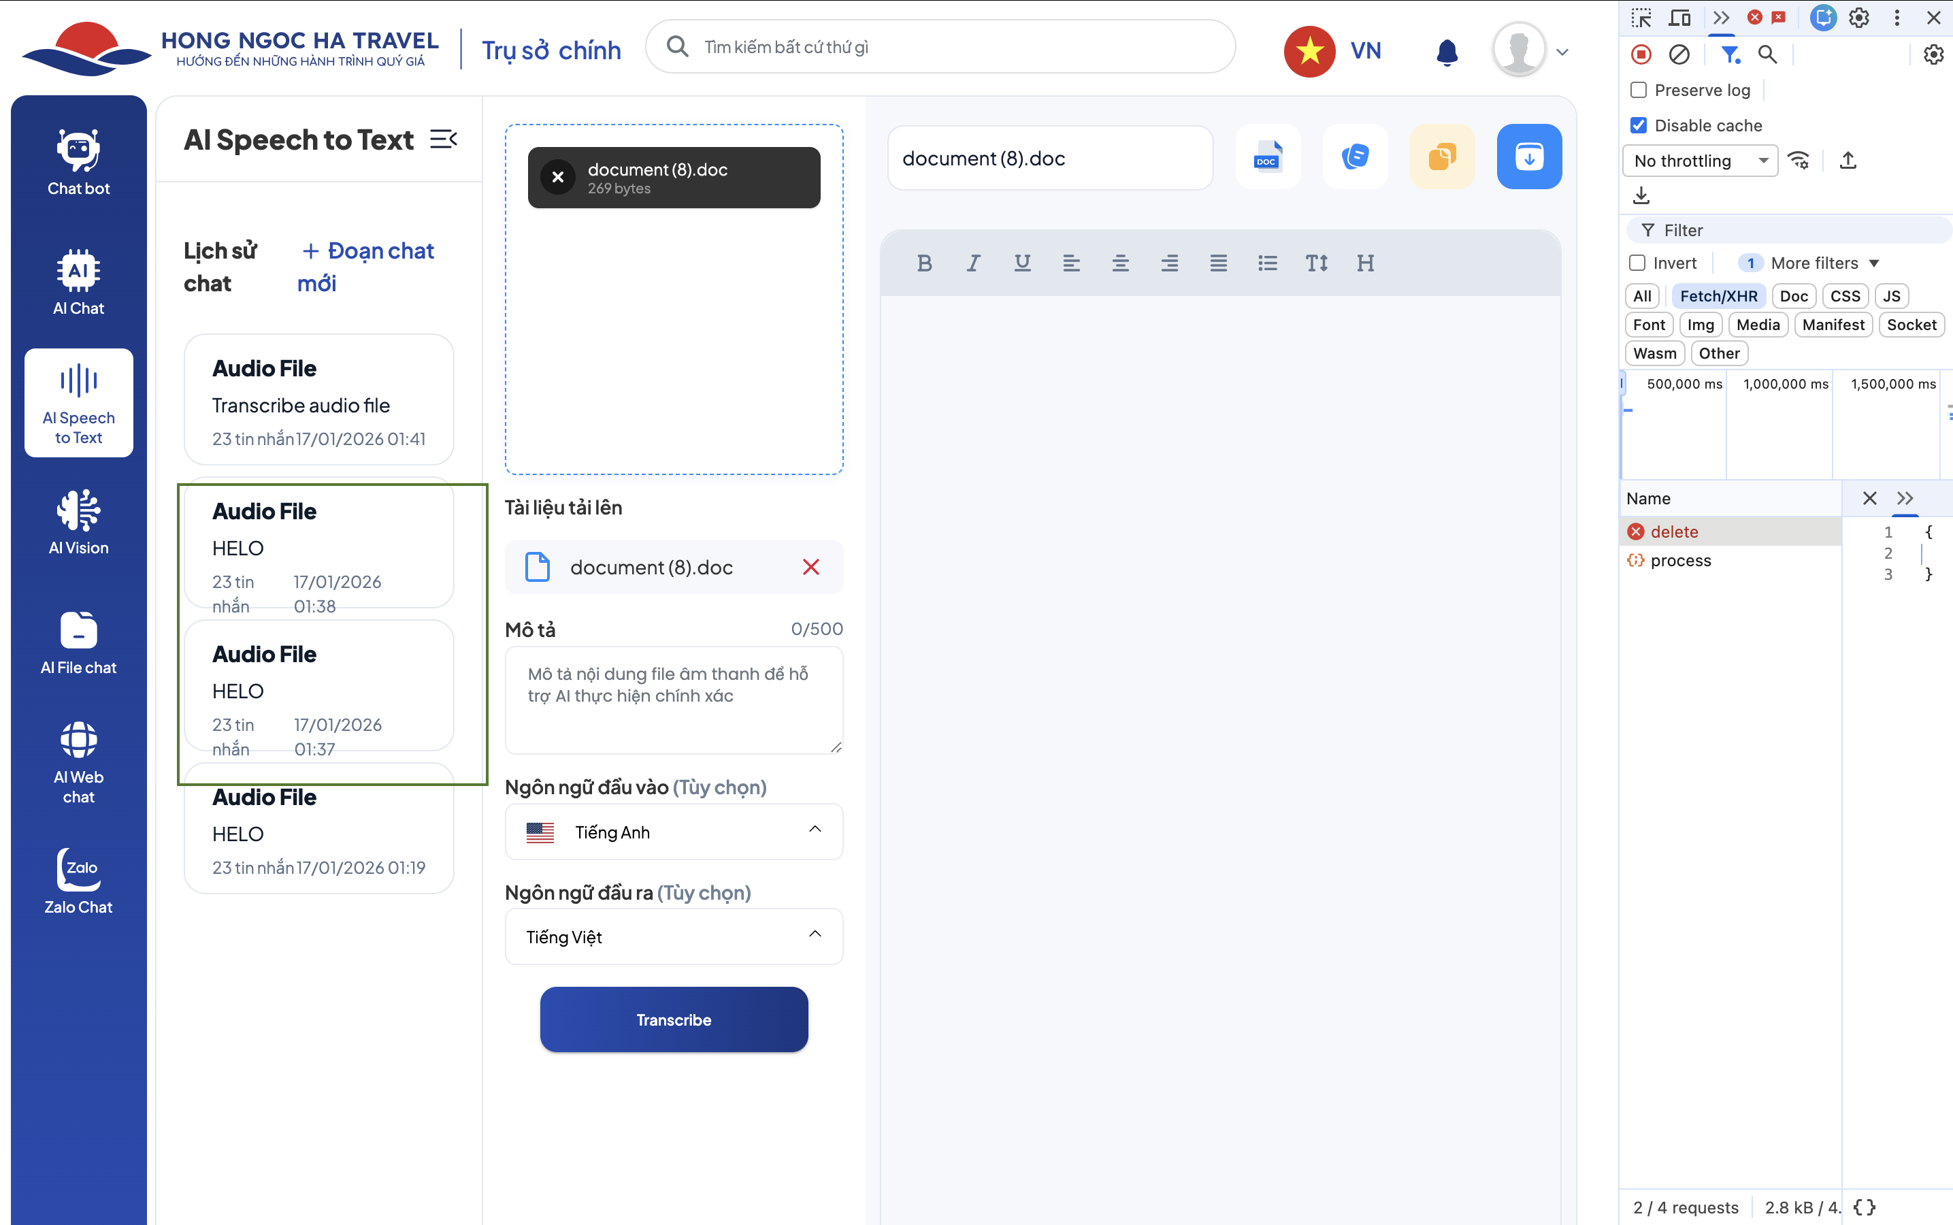Viewport: 1953px width, 1225px height.
Task: Open the AI Vision sidebar icon
Action: pyautogui.click(x=78, y=522)
